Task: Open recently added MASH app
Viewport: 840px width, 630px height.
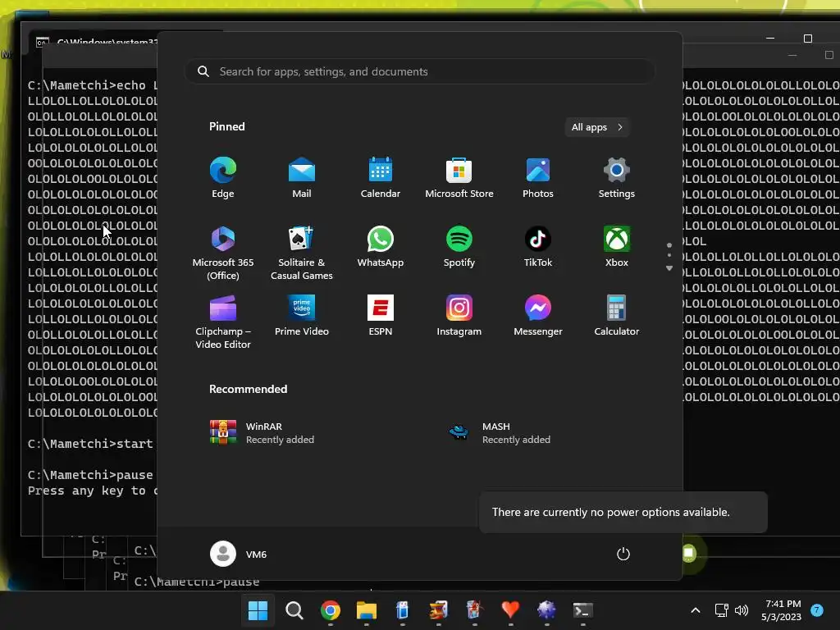Action: pos(500,433)
